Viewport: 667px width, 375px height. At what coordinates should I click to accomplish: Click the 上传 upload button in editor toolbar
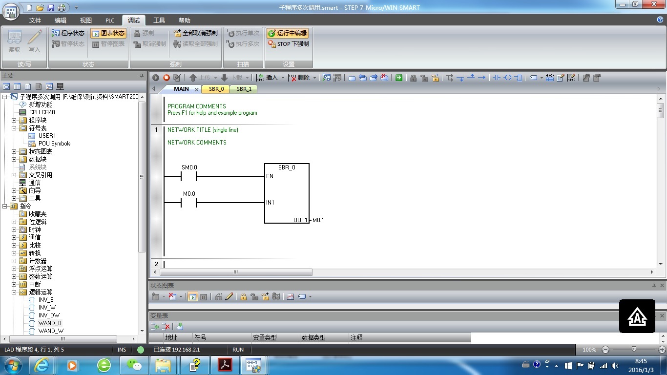(x=200, y=78)
